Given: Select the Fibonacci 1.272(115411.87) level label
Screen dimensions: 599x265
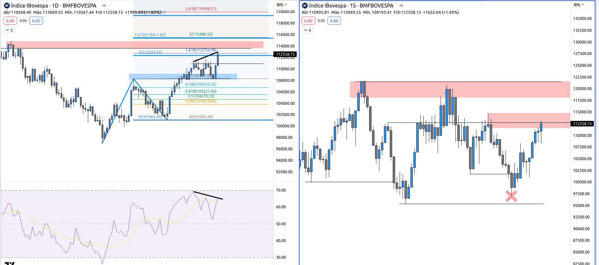Looking at the screenshot, I should pos(150,35).
